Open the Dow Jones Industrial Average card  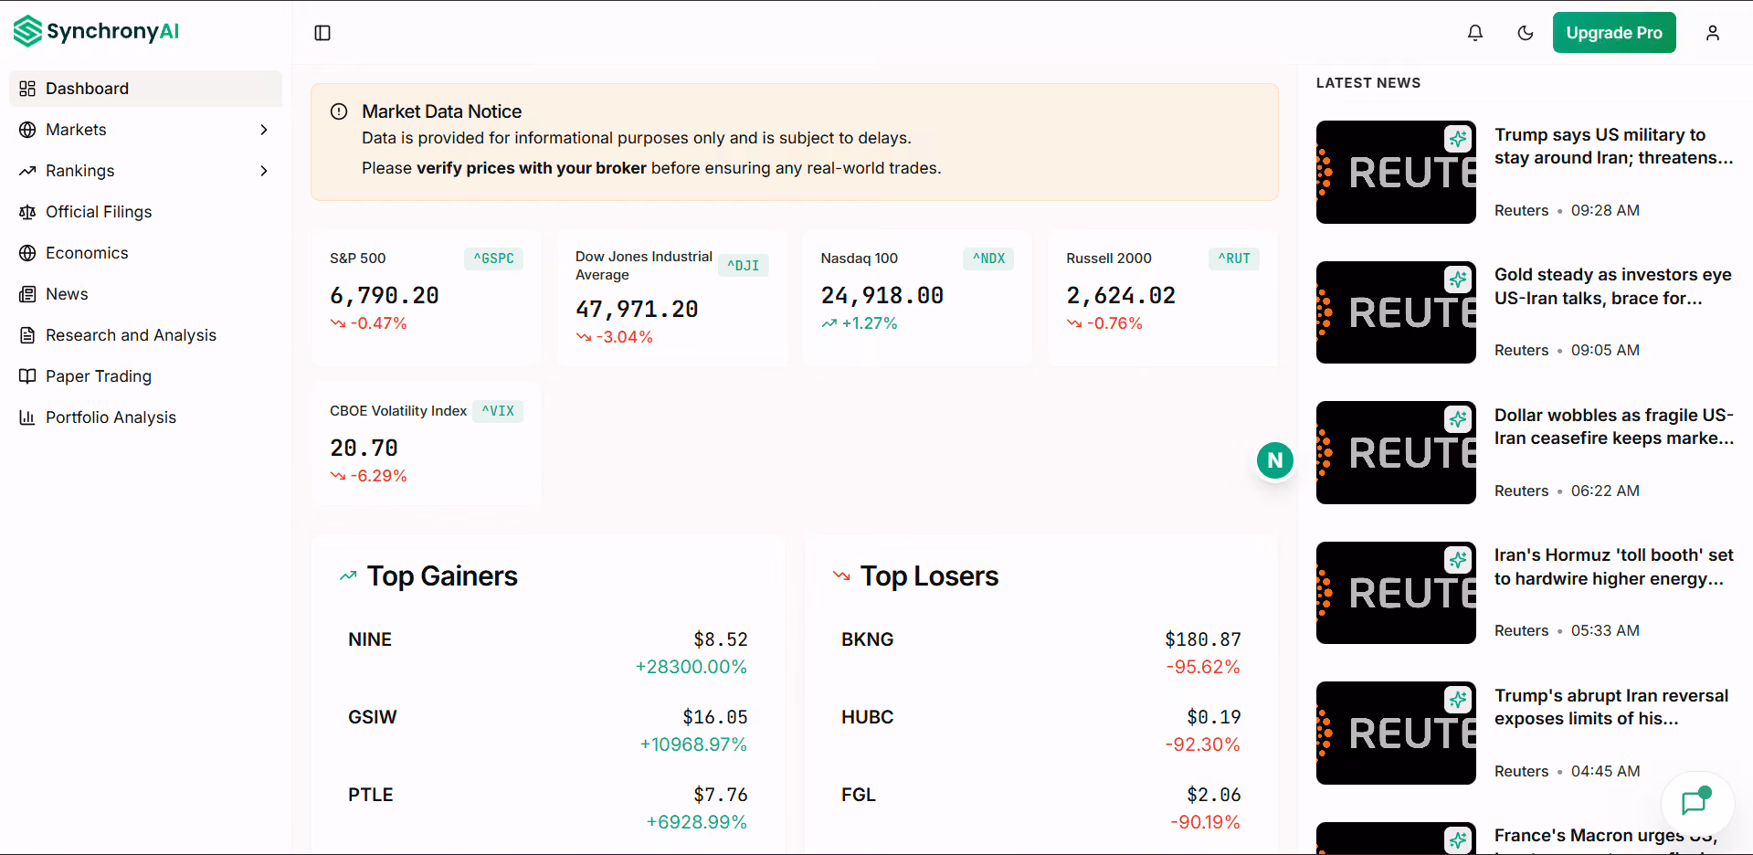pyautogui.click(x=672, y=298)
